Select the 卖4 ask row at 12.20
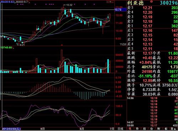The width and height of the screenshot is (178, 131). (152, 12)
